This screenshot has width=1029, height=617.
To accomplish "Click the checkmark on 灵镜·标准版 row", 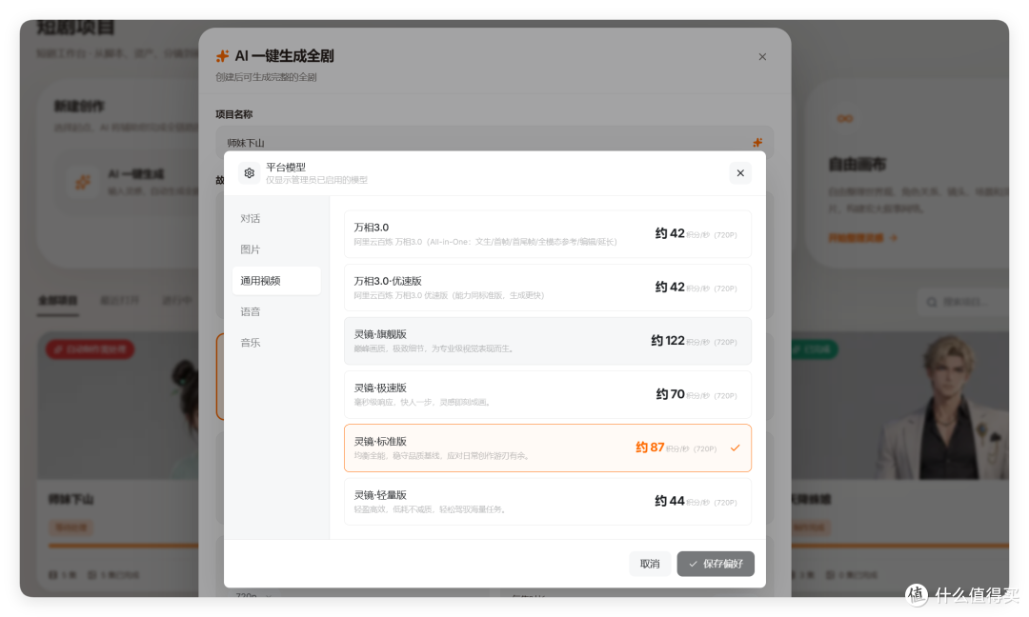I will tap(735, 448).
